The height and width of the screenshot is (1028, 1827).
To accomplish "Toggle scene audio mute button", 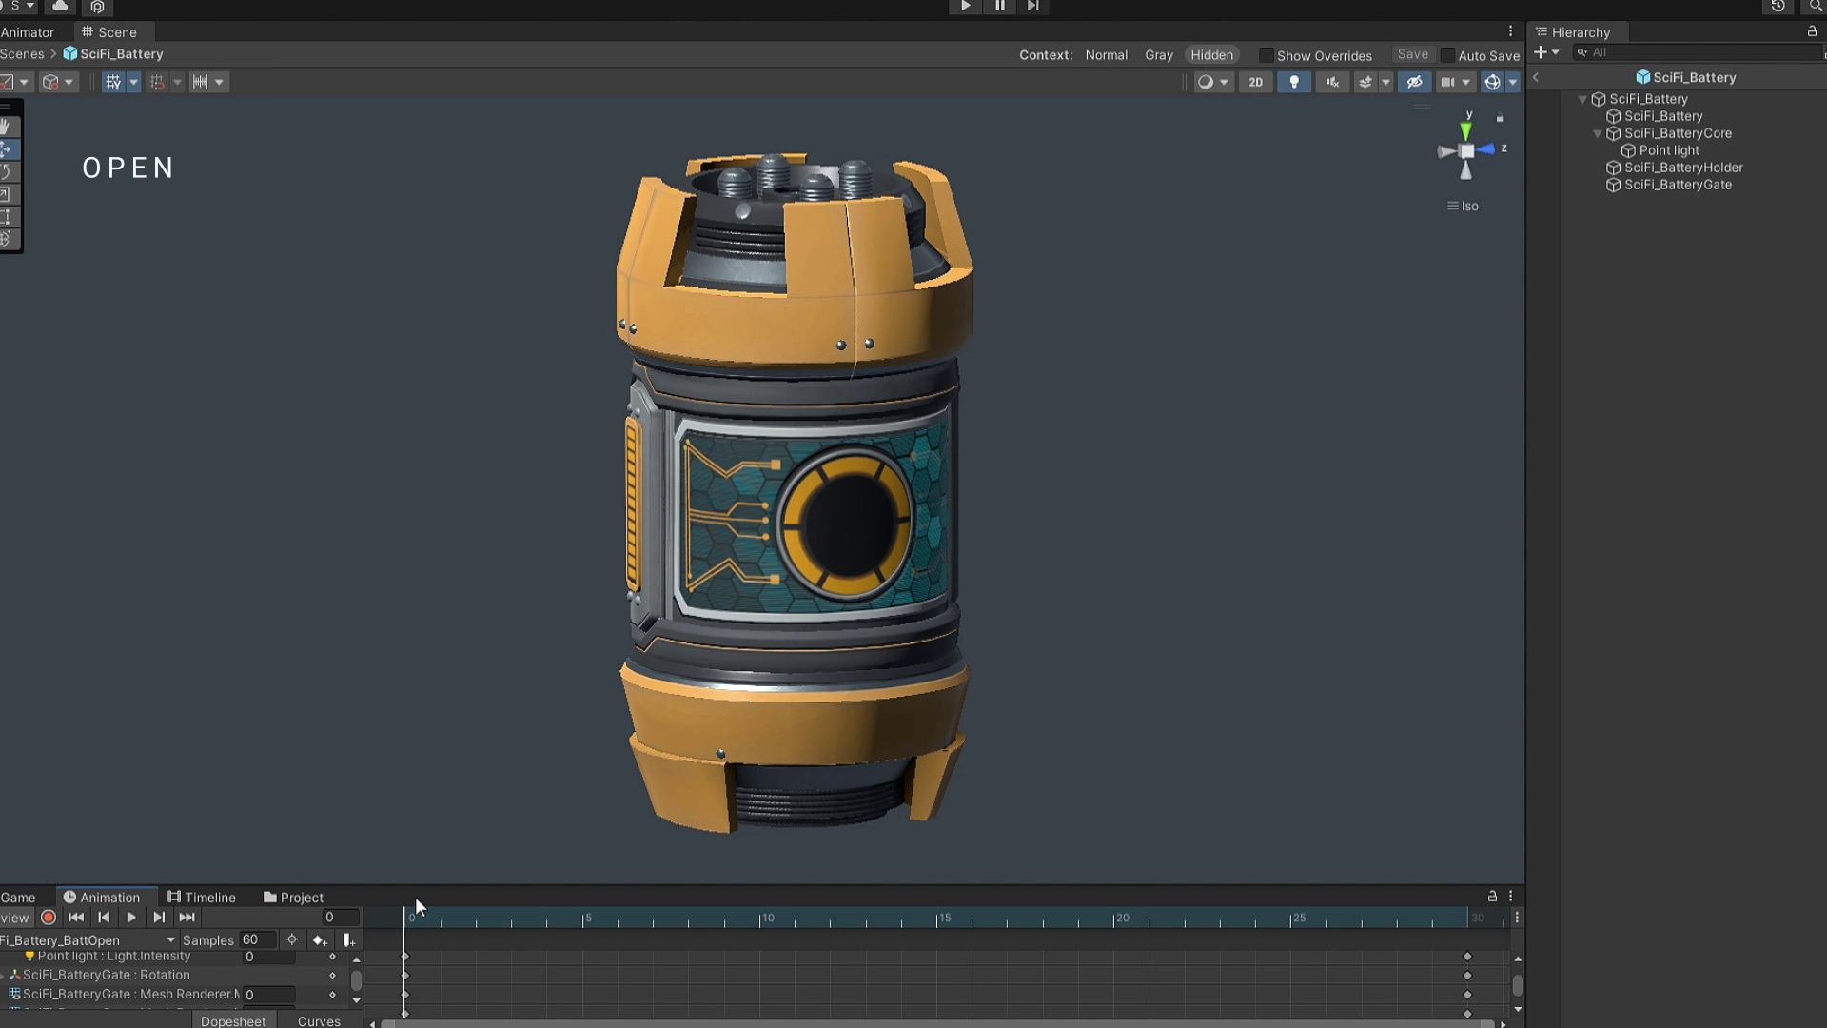I will point(1333,82).
